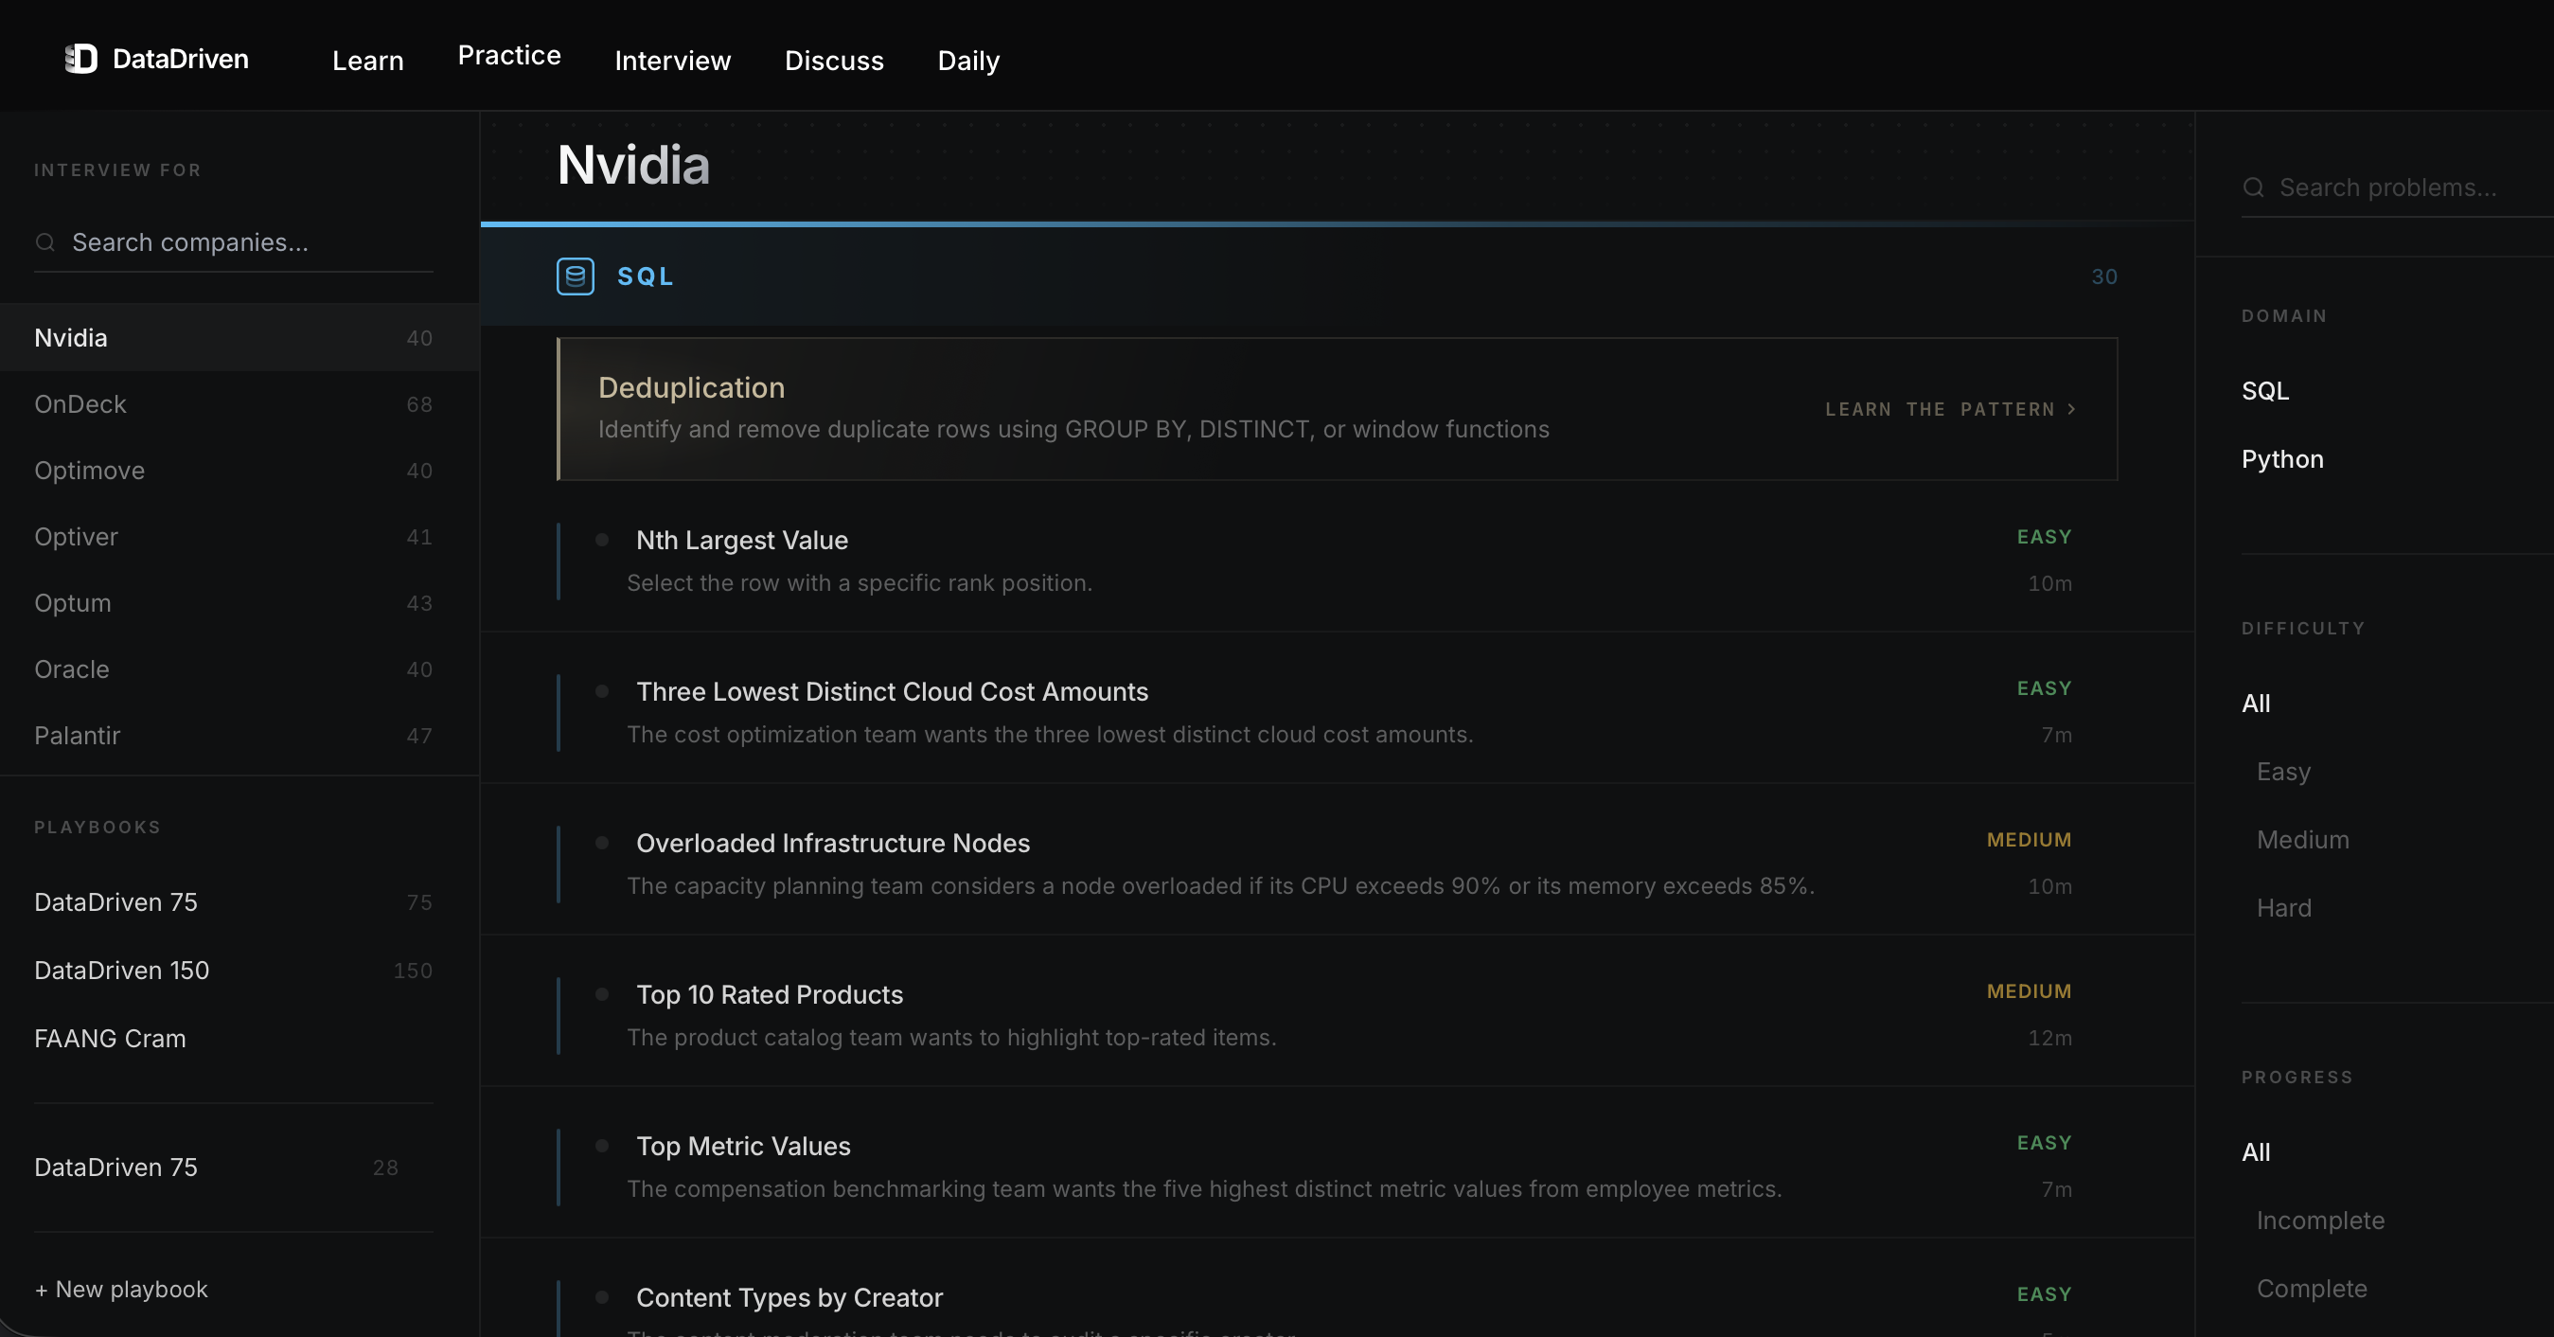Go to the Interview nav tab
The width and height of the screenshot is (2554, 1337).
[672, 61]
